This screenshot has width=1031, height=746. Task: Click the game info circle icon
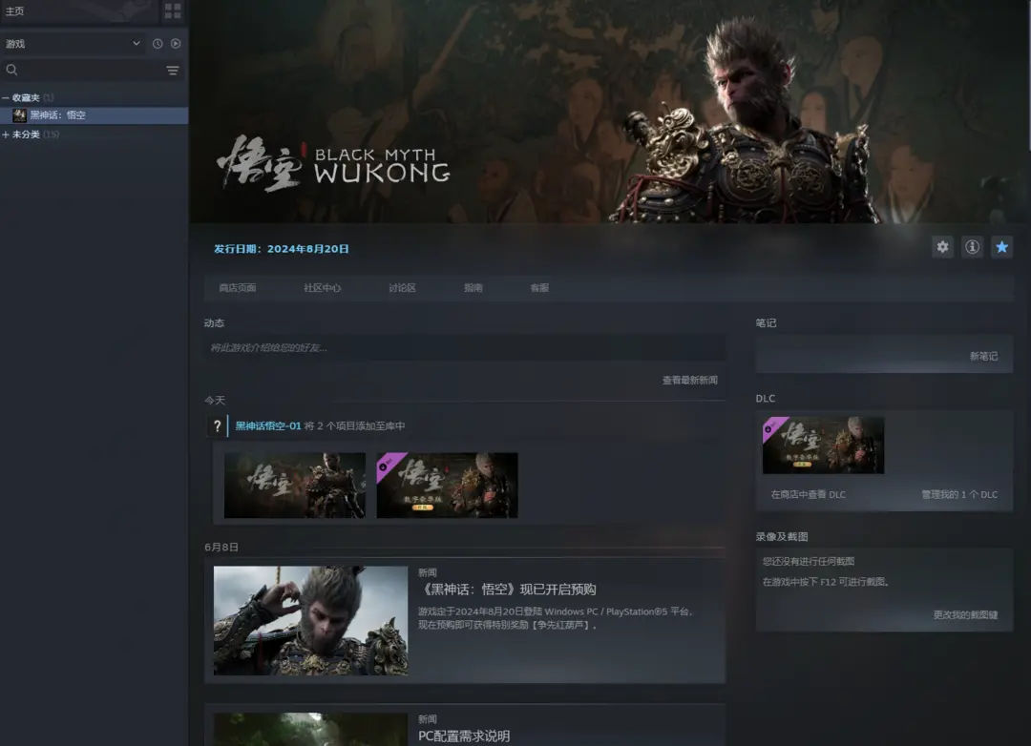(x=972, y=247)
